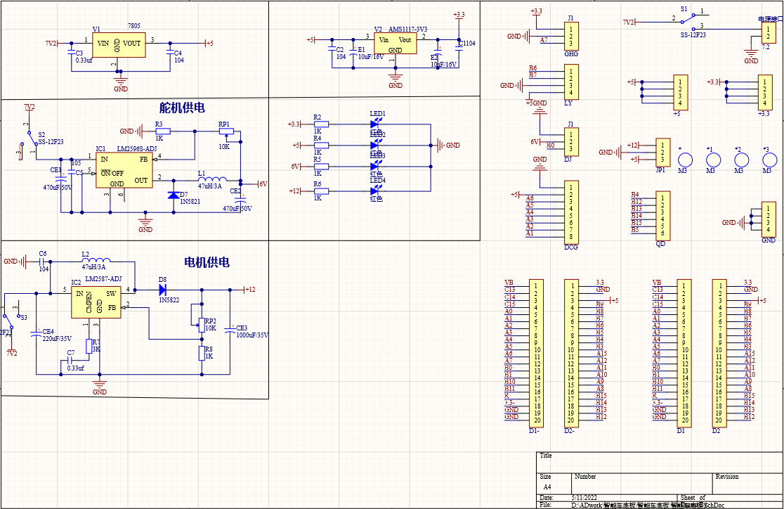The image size is (784, 509).
Task: Click the C1104 capacitor label
Action: 466,44
